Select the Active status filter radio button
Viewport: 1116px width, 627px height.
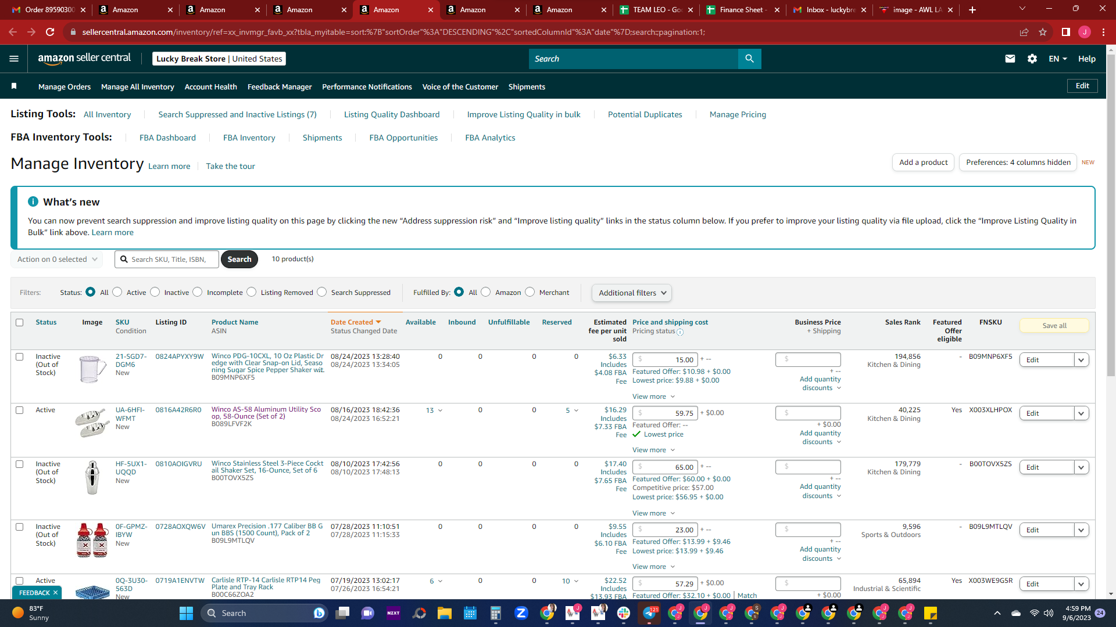click(x=117, y=292)
